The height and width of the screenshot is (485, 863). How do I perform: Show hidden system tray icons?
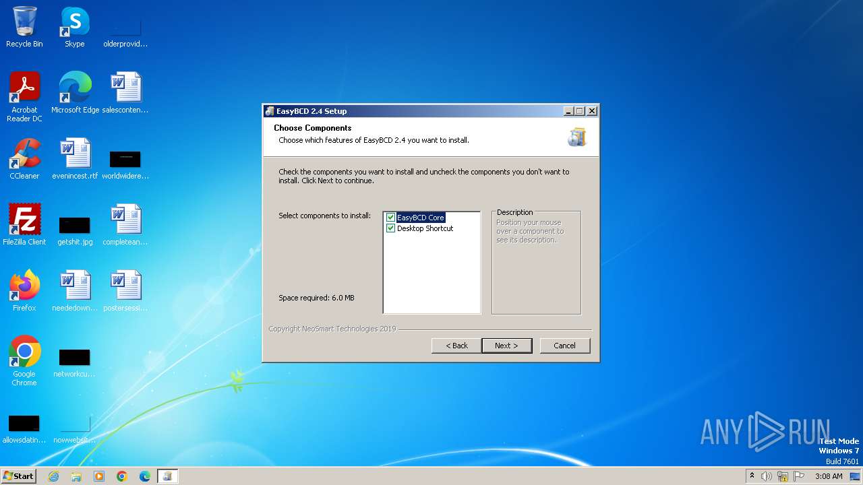click(752, 476)
